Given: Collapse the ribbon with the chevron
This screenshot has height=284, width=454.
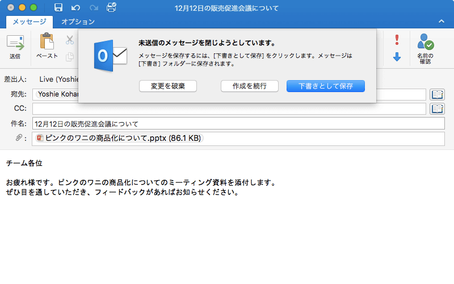Looking at the screenshot, I should click(442, 21).
